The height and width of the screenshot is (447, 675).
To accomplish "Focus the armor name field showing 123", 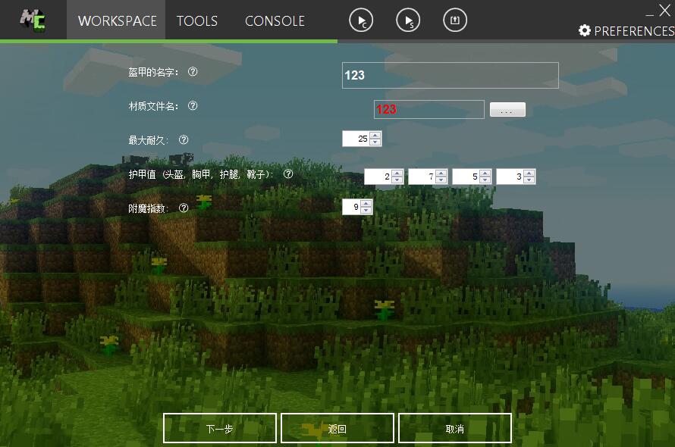I will click(x=451, y=75).
